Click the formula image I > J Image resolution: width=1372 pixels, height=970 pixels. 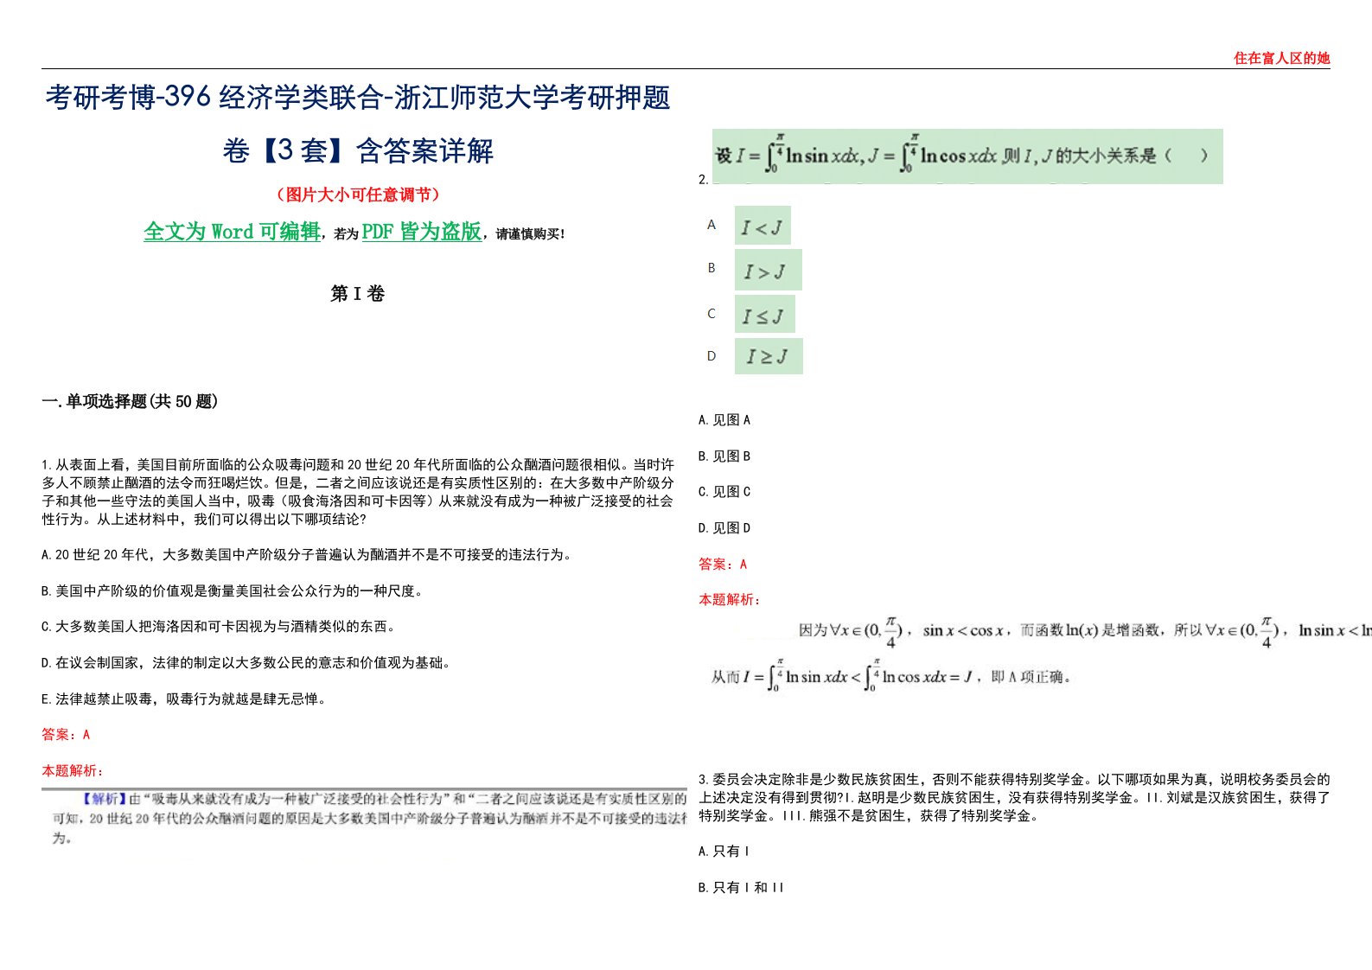pyautogui.click(x=769, y=270)
